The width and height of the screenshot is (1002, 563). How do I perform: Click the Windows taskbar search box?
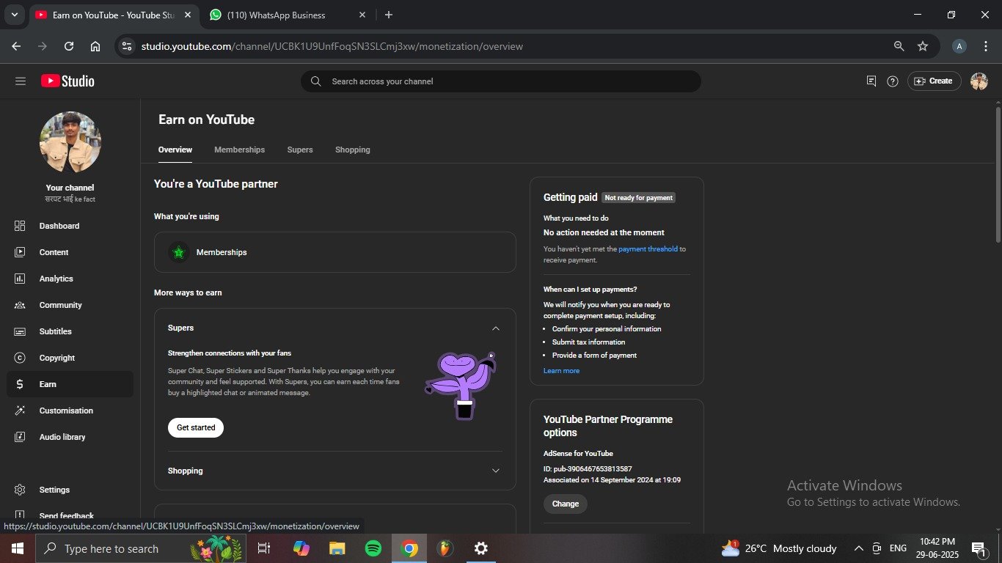pyautogui.click(x=141, y=548)
